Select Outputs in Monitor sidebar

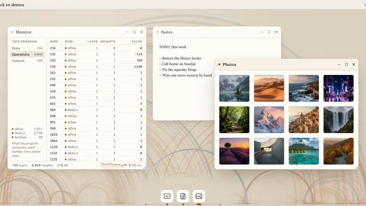tap(27, 61)
